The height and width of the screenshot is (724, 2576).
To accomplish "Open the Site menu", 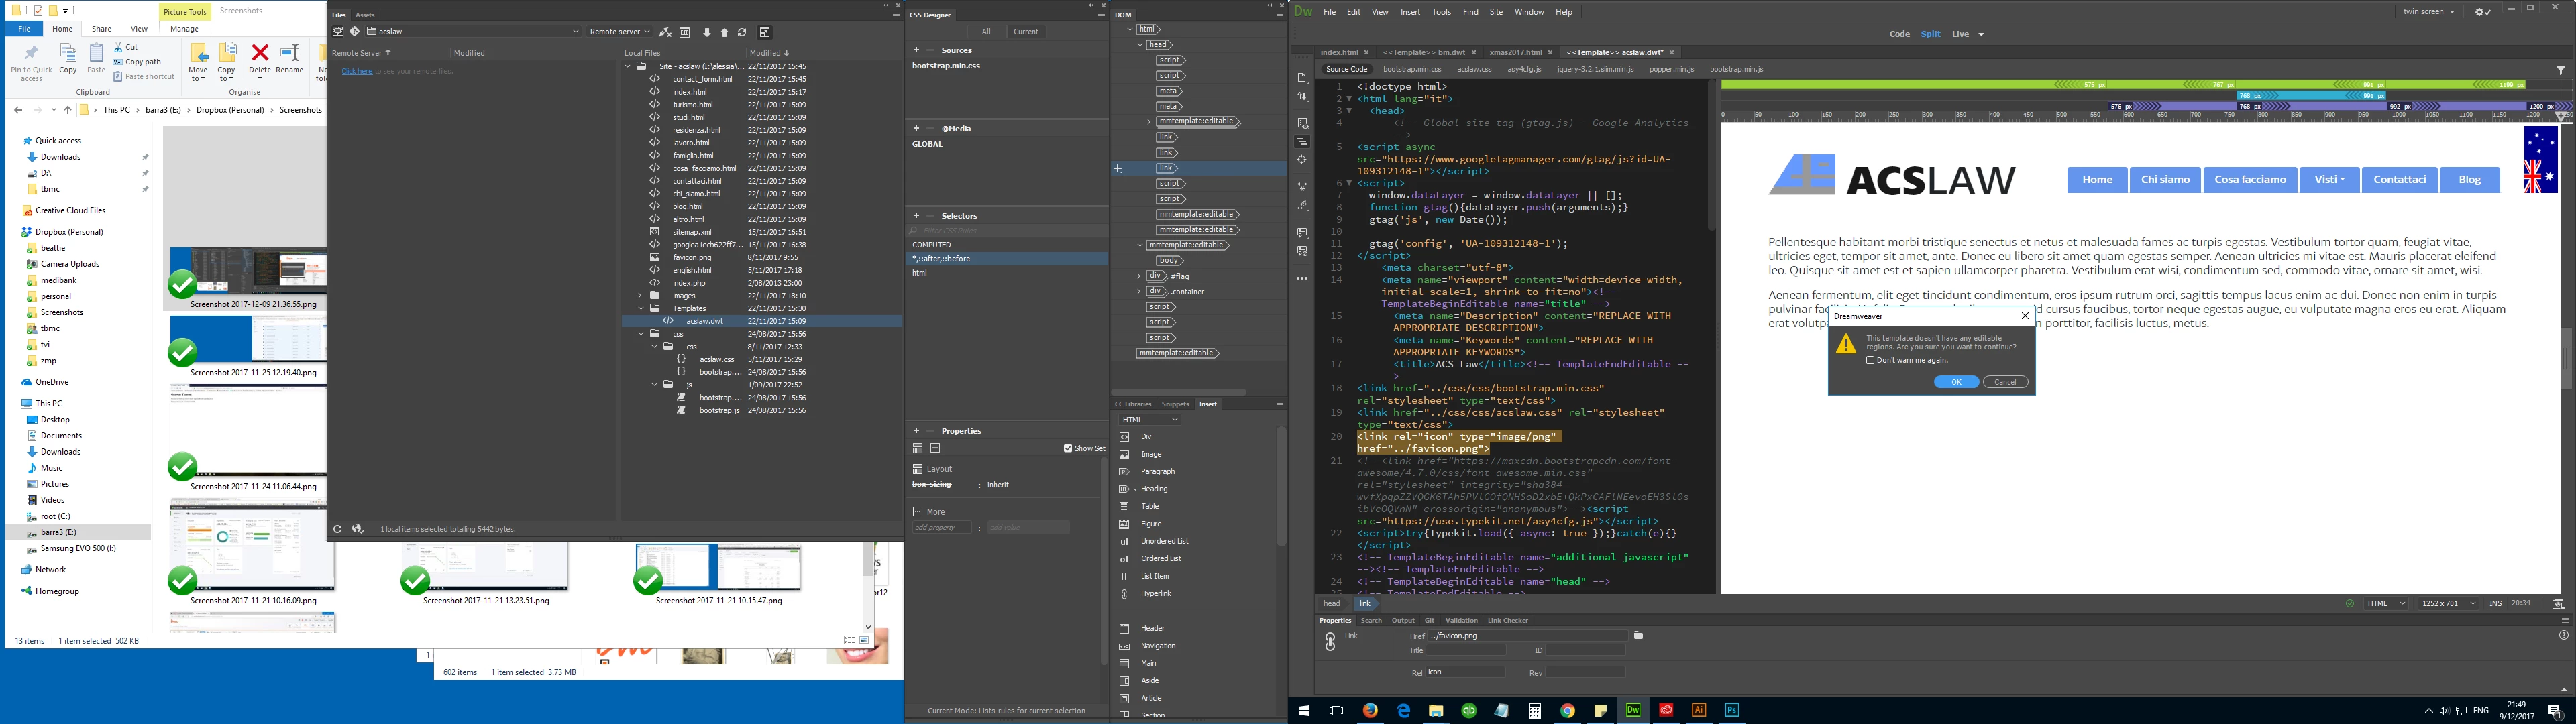I will click(1496, 12).
